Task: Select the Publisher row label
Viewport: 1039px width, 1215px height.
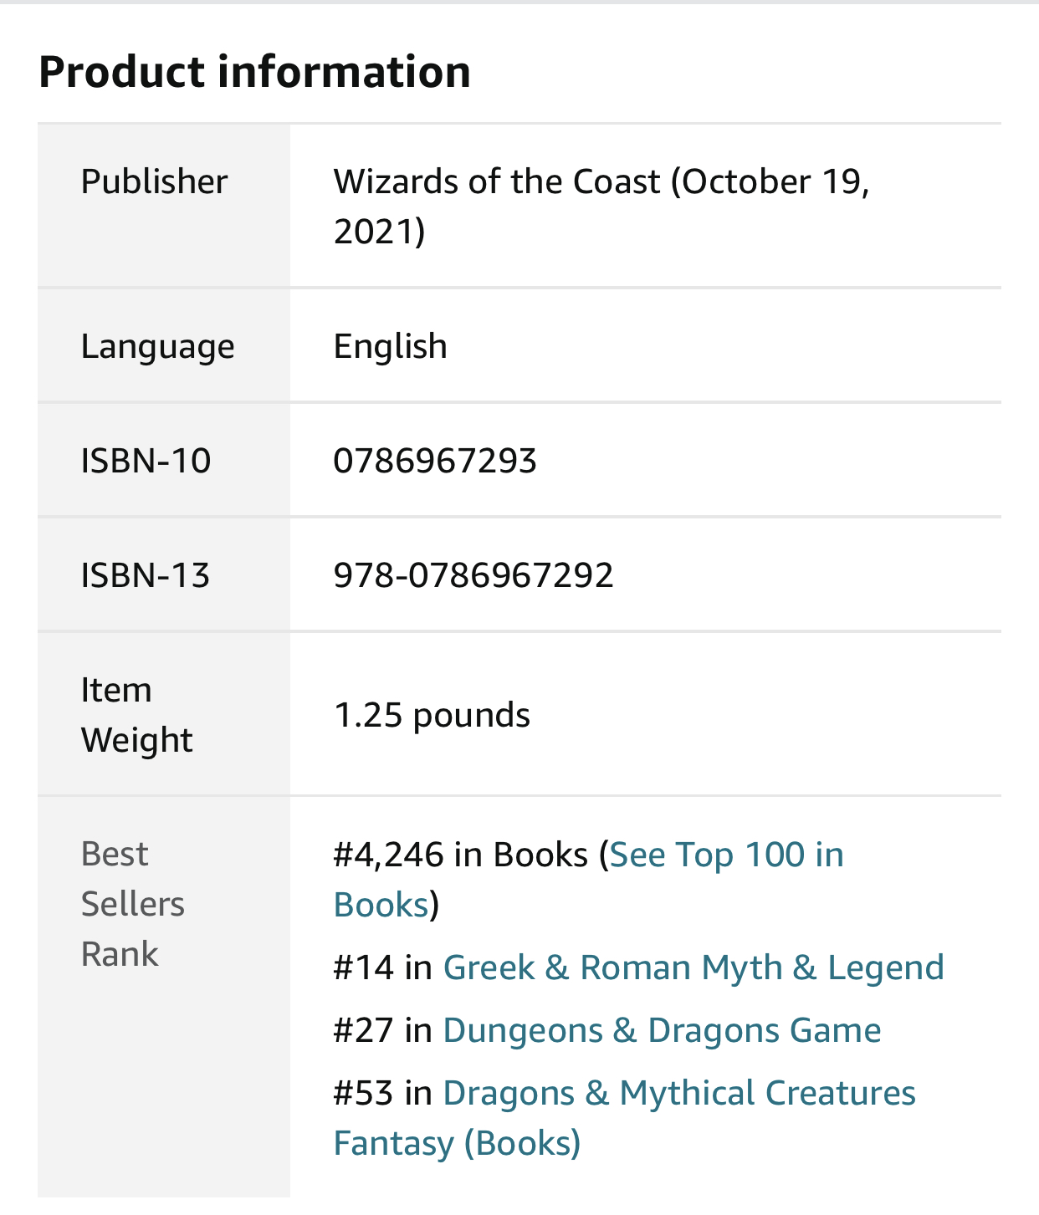Action: click(154, 181)
